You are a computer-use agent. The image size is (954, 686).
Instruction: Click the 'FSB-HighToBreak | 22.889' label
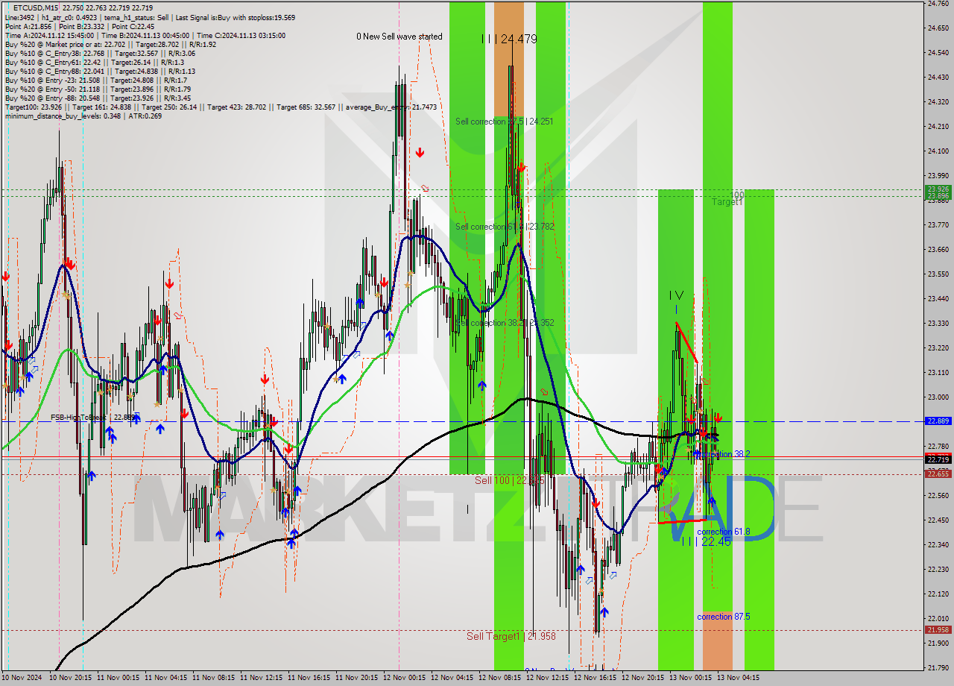(x=92, y=418)
